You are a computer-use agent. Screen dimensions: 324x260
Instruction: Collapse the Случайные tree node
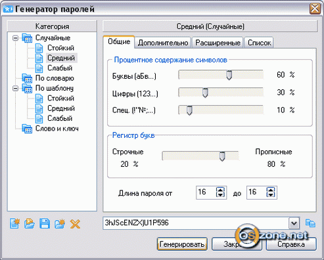pos(15,38)
